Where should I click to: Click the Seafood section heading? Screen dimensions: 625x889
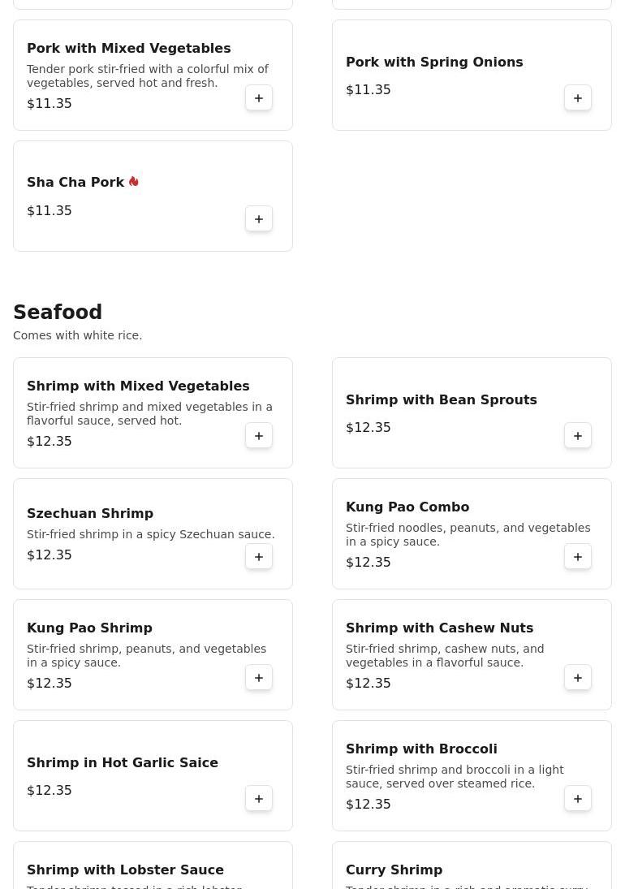58,313
